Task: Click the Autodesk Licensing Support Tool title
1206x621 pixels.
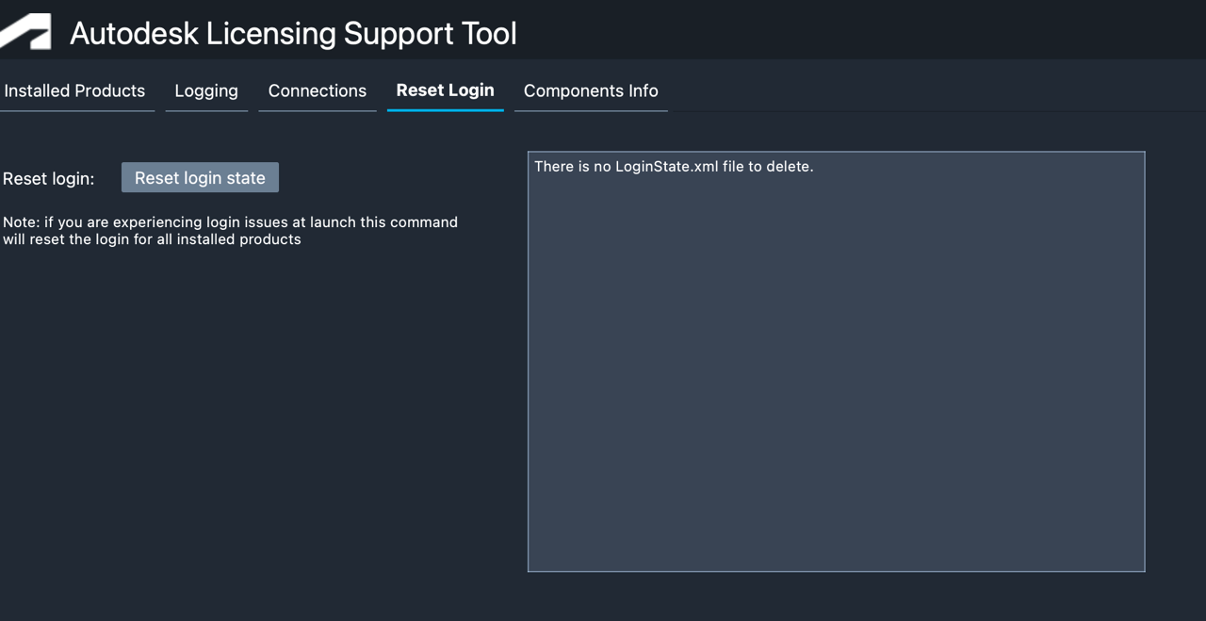Action: tap(293, 34)
